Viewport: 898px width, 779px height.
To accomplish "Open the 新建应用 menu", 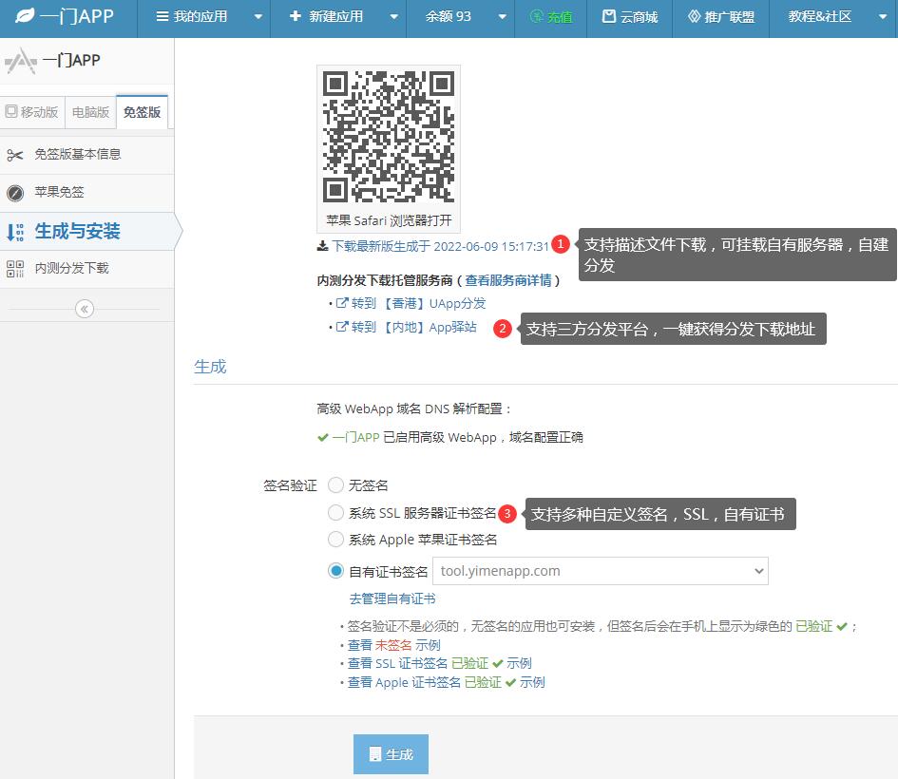I will tap(338, 17).
